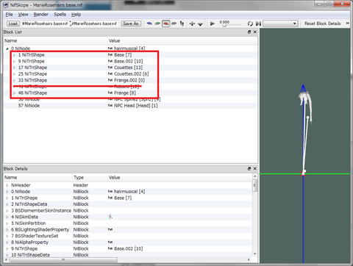This screenshot has width=353, height=266.
Task: Switch to the Top view (blue eye)
Action: click(x=149, y=24)
